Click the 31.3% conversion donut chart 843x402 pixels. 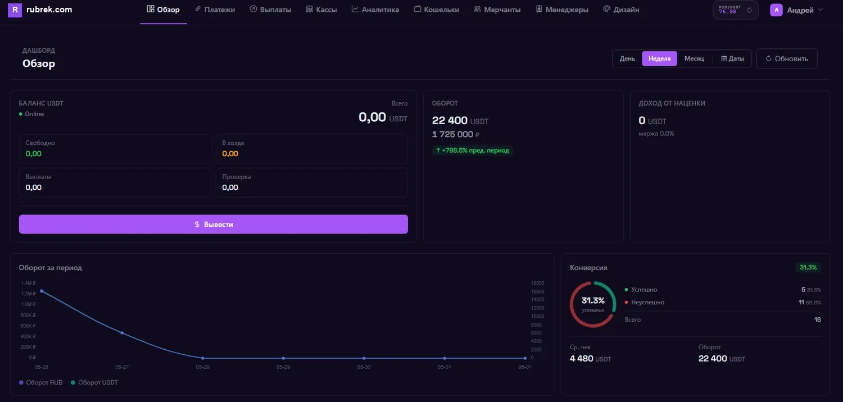593,304
